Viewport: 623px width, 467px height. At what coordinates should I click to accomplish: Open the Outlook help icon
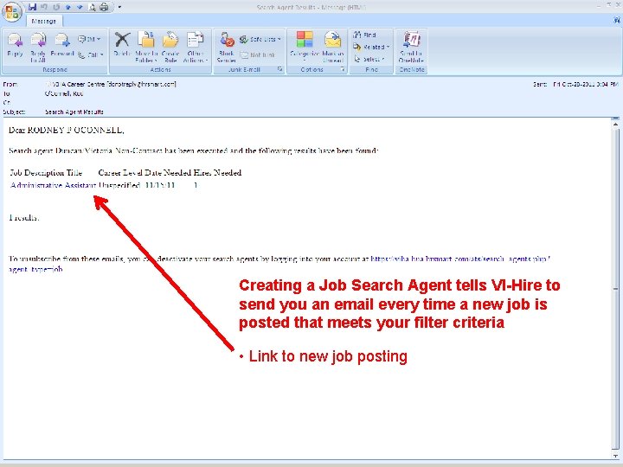(617, 20)
